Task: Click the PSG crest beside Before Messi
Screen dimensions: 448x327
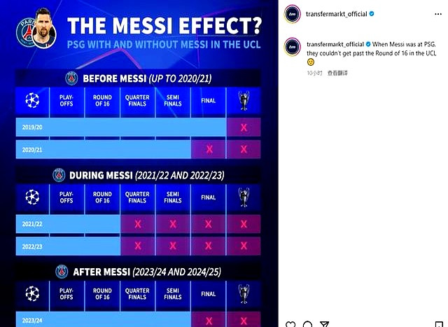Action: pyautogui.click(x=71, y=78)
